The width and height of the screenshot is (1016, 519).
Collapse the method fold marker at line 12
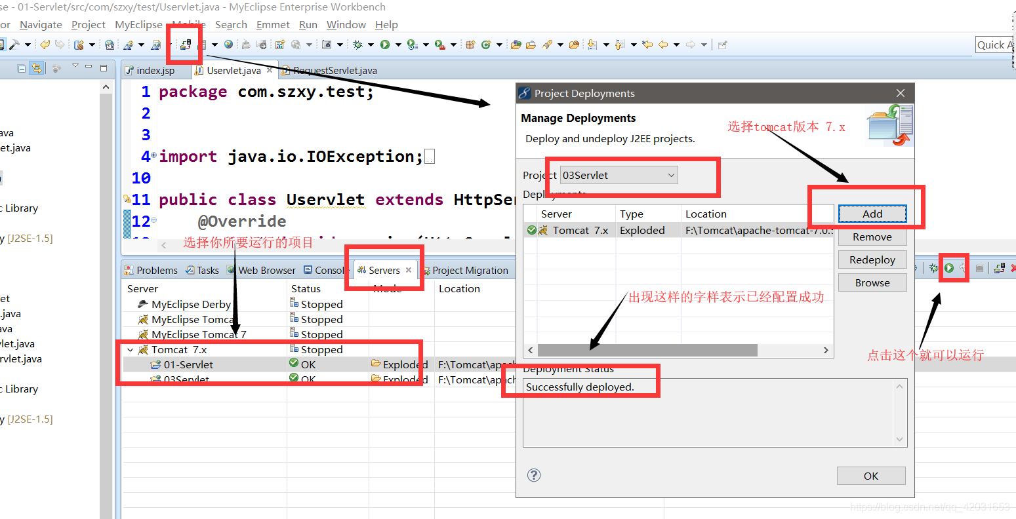(x=153, y=220)
